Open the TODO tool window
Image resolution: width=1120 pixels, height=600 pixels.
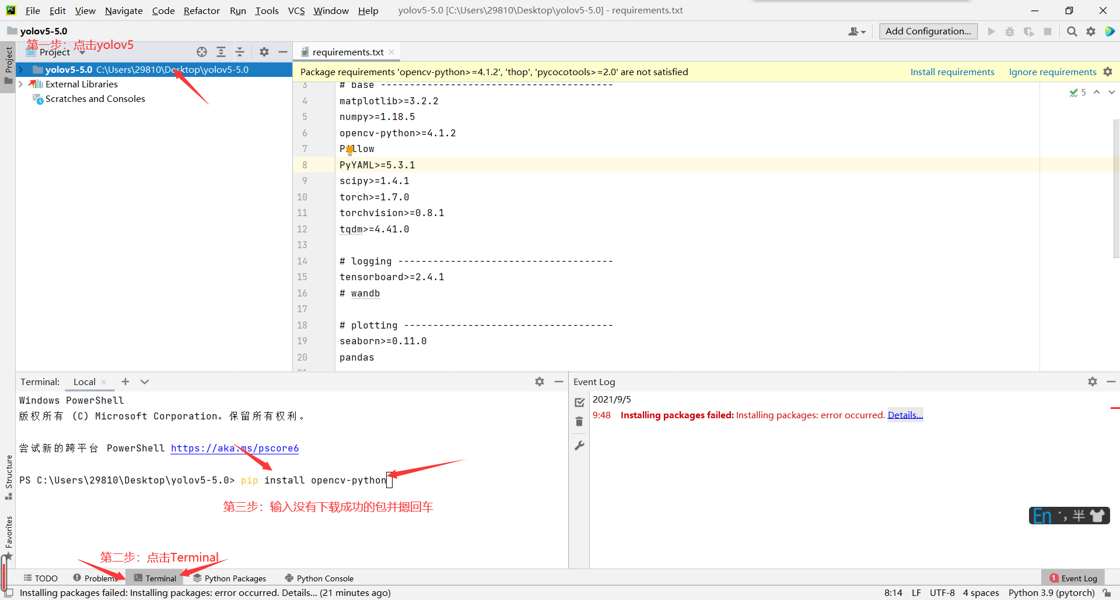click(x=41, y=578)
